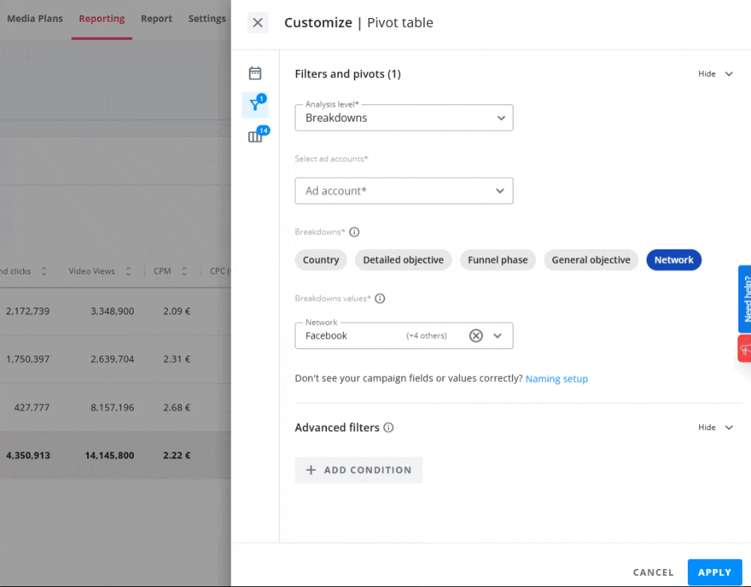The height and width of the screenshot is (587, 751).
Task: Open the filters funnel icon section
Action: point(255,105)
